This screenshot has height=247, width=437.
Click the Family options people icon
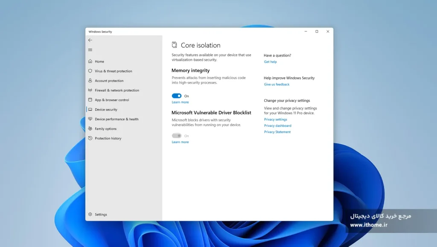(x=90, y=129)
